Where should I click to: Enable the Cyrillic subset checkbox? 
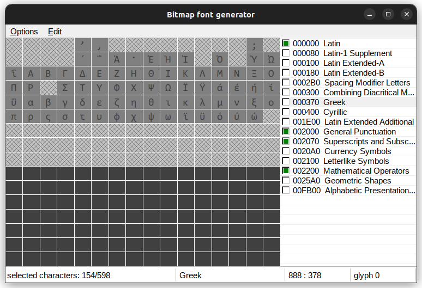pyautogui.click(x=286, y=112)
